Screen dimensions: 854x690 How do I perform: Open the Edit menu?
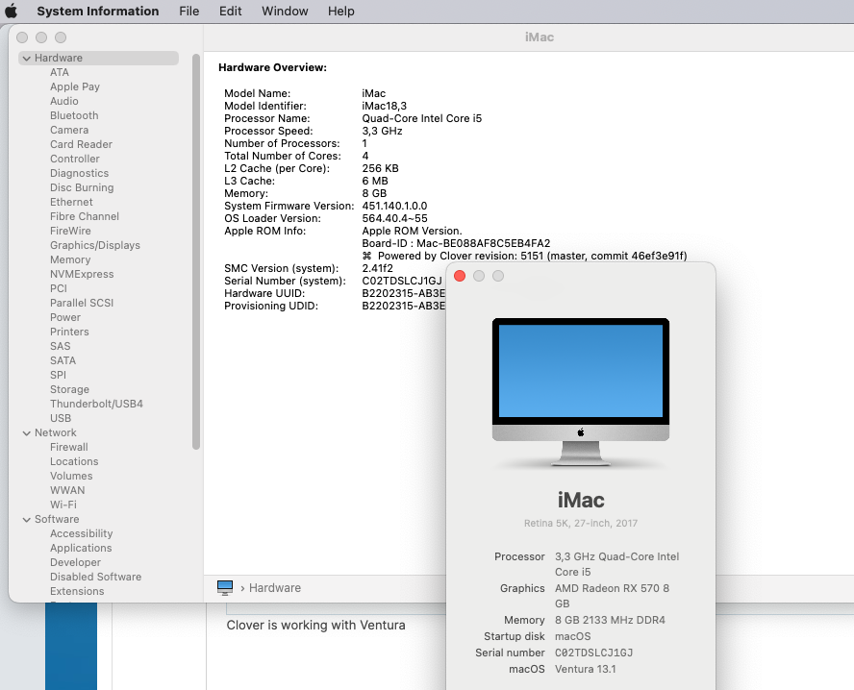231,11
